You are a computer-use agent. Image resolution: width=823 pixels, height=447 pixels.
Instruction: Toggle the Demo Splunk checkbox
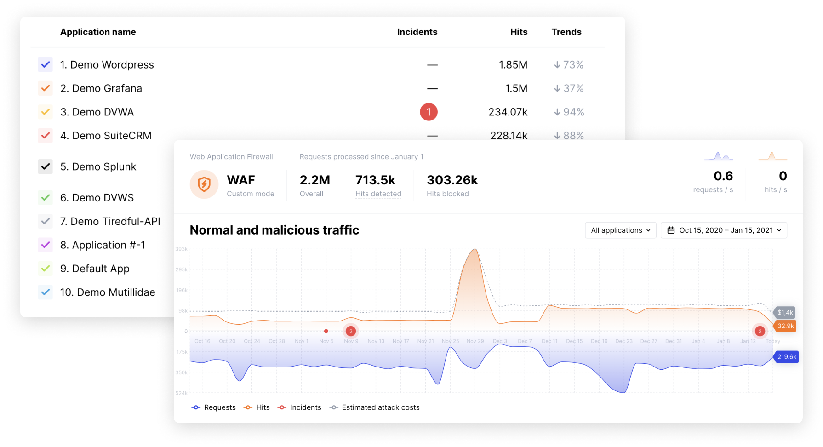[46, 166]
